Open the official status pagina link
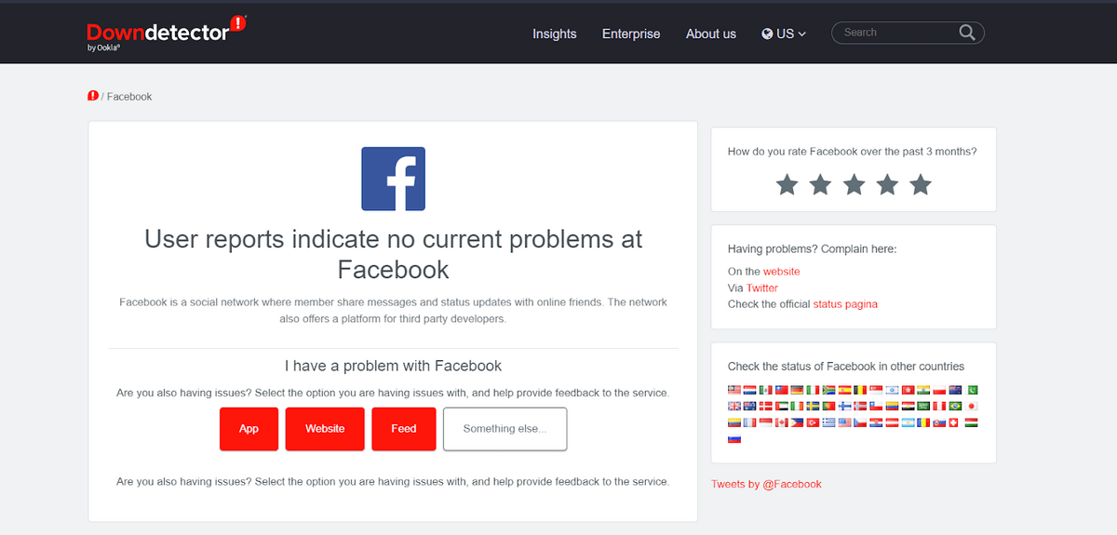Screen dimensions: 1117x535 pos(845,304)
